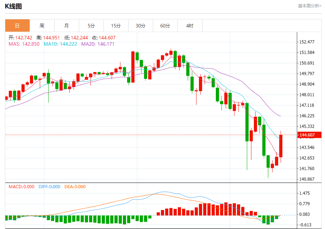
Task: Click the 152.477 price axis label
Action: click(307, 42)
